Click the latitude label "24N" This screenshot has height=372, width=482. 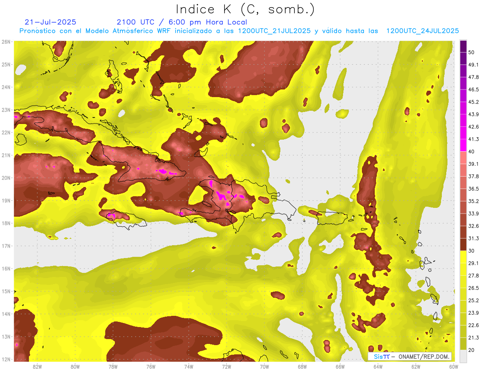[x=6, y=87]
